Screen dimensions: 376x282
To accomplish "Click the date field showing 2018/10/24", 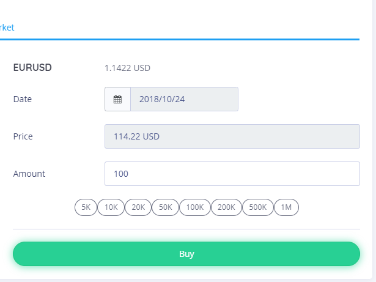I will coord(185,99).
